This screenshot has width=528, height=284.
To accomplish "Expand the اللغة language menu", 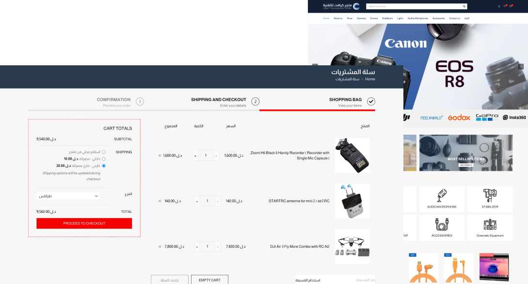I will 467,18.
